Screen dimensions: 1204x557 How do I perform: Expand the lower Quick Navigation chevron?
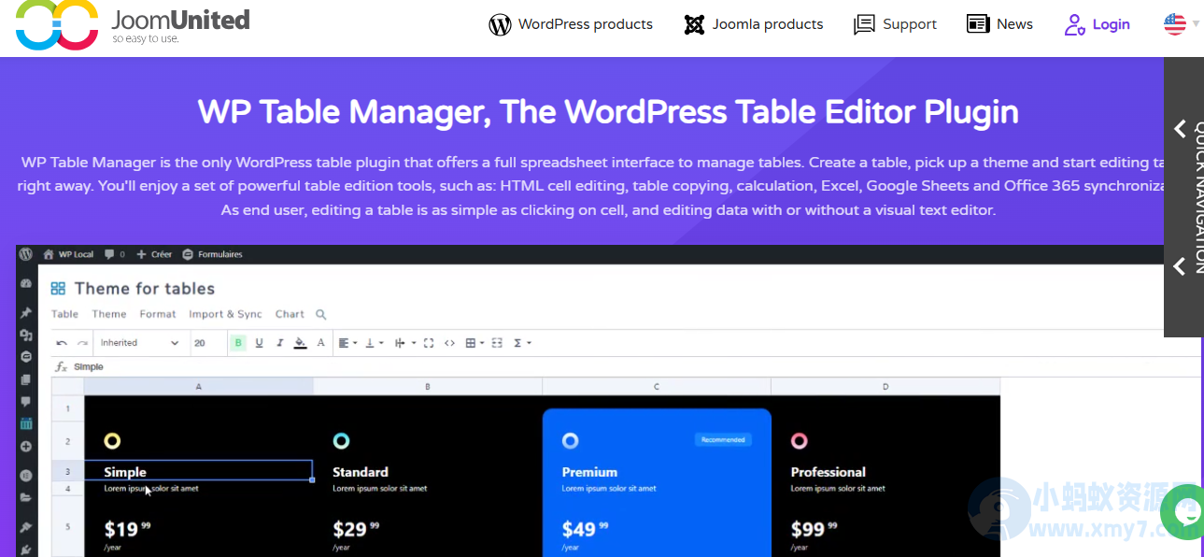point(1180,266)
